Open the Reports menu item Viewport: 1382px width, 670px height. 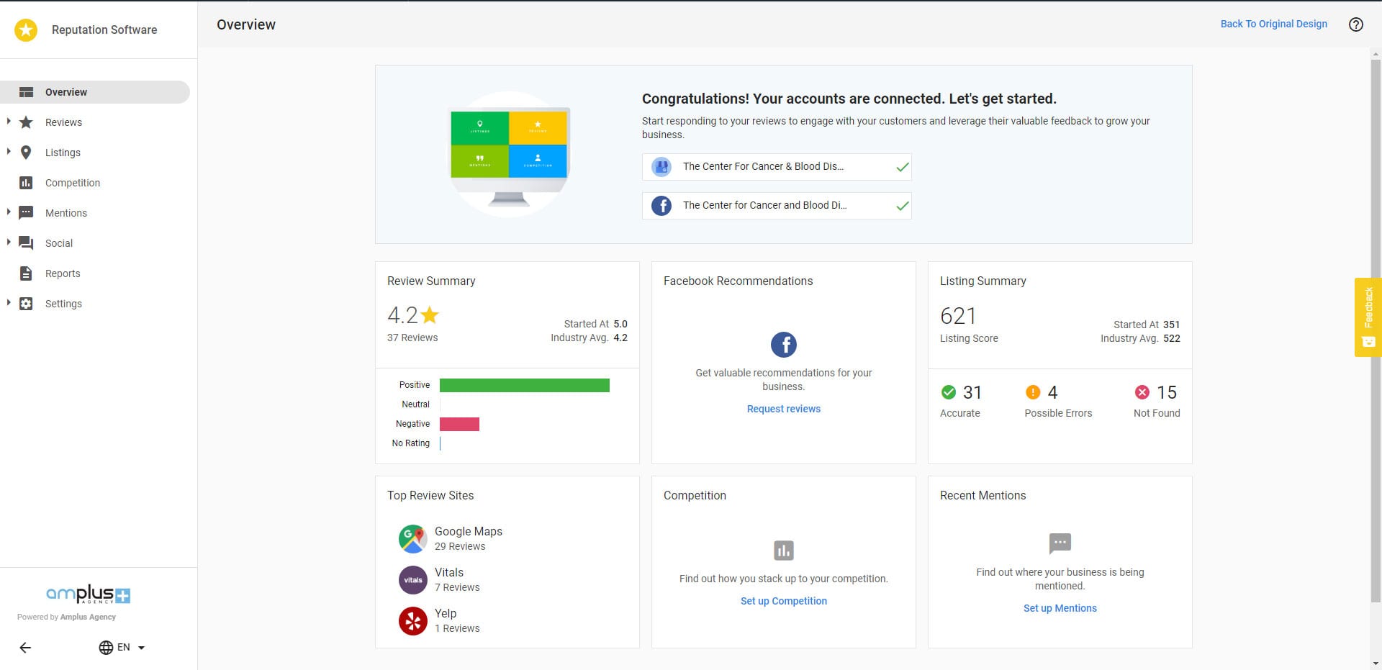tap(63, 273)
